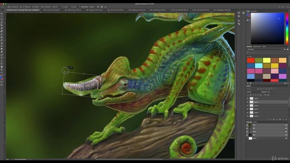Pick a color in the Color panel field
The width and height of the screenshot is (290, 163).
[x=267, y=29]
